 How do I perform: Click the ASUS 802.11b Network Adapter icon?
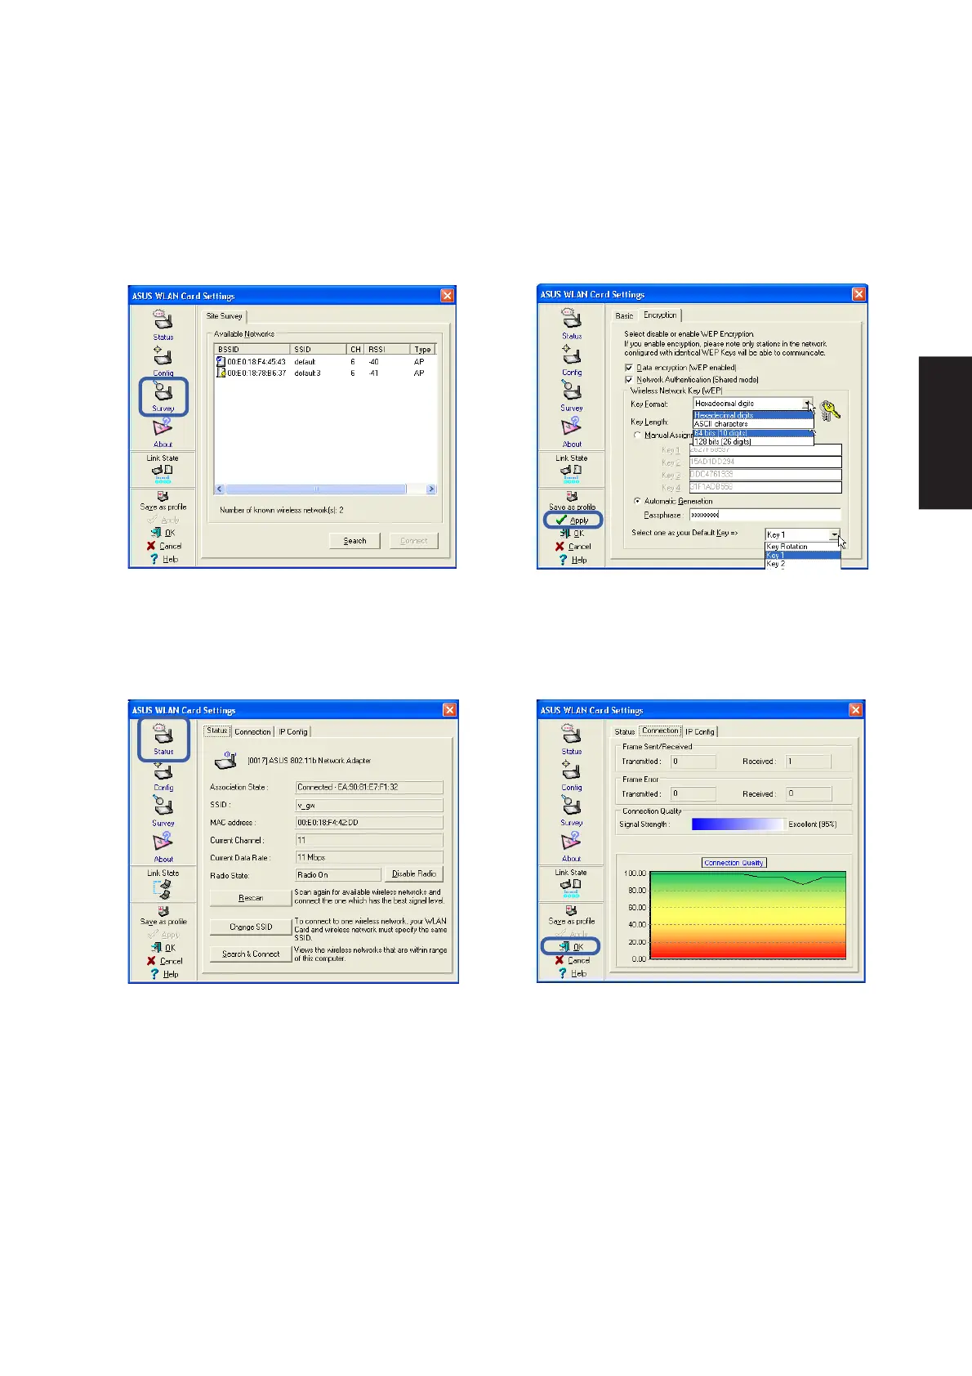(x=225, y=761)
